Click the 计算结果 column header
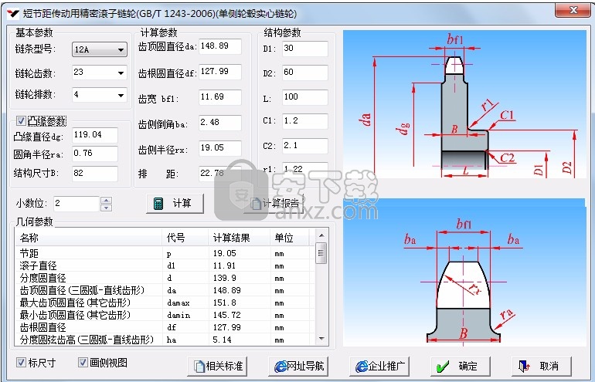The height and width of the screenshot is (382, 595). tap(239, 238)
